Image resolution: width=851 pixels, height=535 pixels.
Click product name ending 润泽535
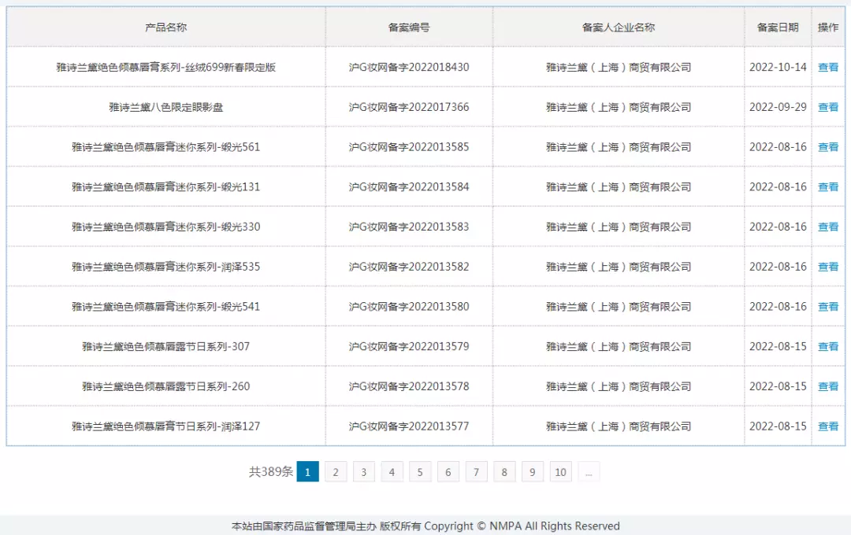point(166,267)
